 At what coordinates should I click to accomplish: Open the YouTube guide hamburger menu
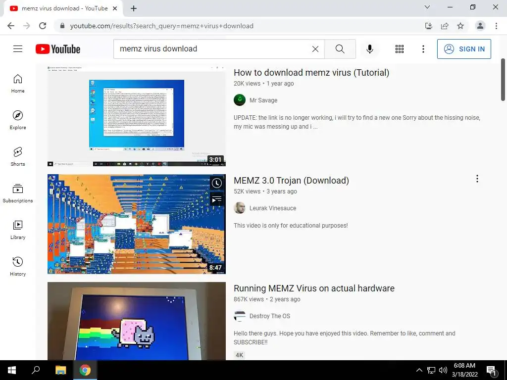click(x=18, y=49)
